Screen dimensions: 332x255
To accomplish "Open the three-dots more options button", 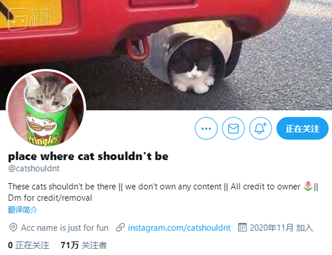I will (206, 128).
